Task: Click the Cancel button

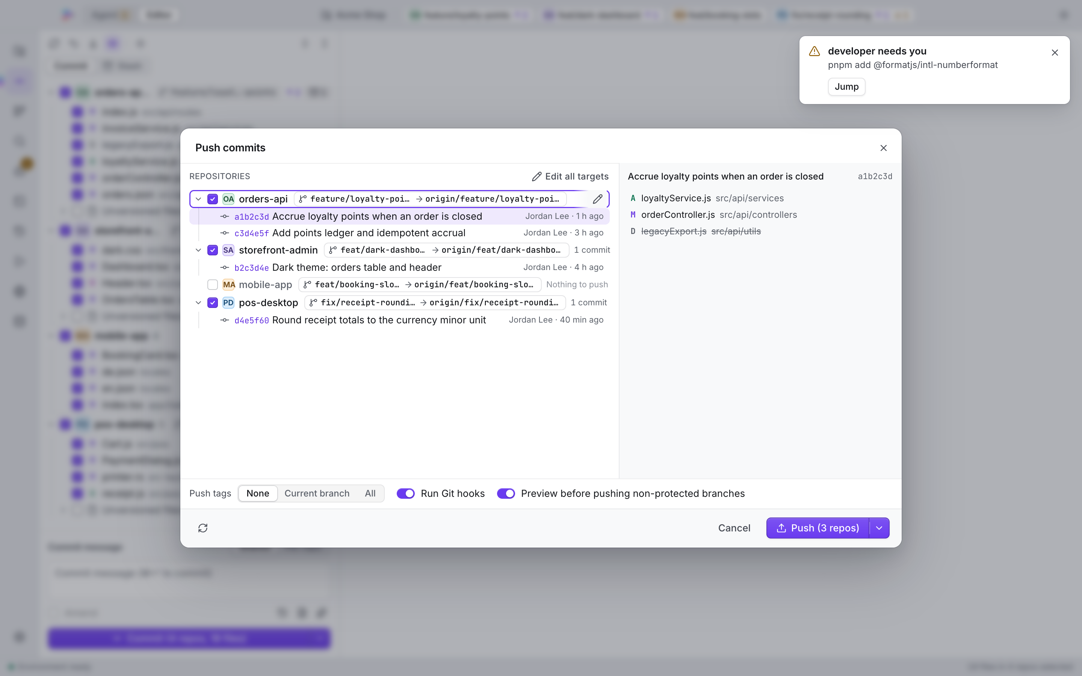Action: pos(734,528)
